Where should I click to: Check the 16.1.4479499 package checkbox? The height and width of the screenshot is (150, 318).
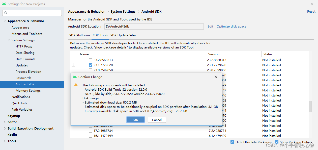point(91,136)
